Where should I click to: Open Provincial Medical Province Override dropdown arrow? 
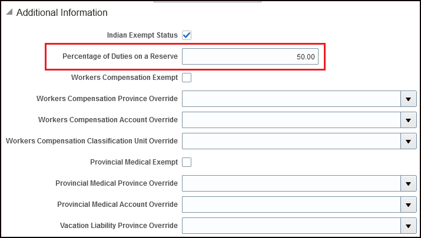point(408,183)
